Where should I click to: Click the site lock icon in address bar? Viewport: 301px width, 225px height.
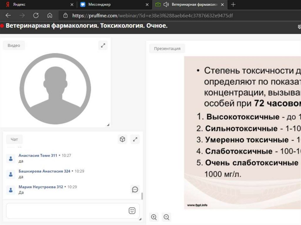pos(66,16)
